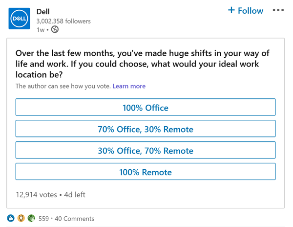Screen dimensions: 293x227
Task: Click the 1w post timestamp
Action: point(40,30)
